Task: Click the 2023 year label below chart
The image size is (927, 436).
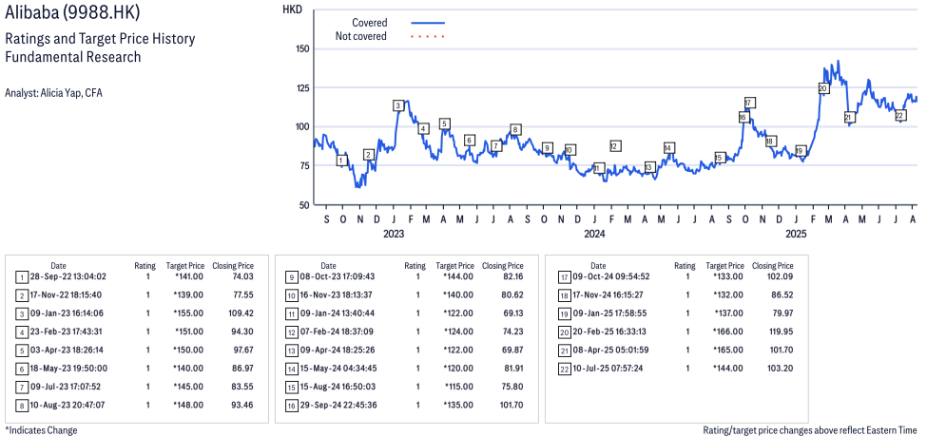Action: pos(394,234)
